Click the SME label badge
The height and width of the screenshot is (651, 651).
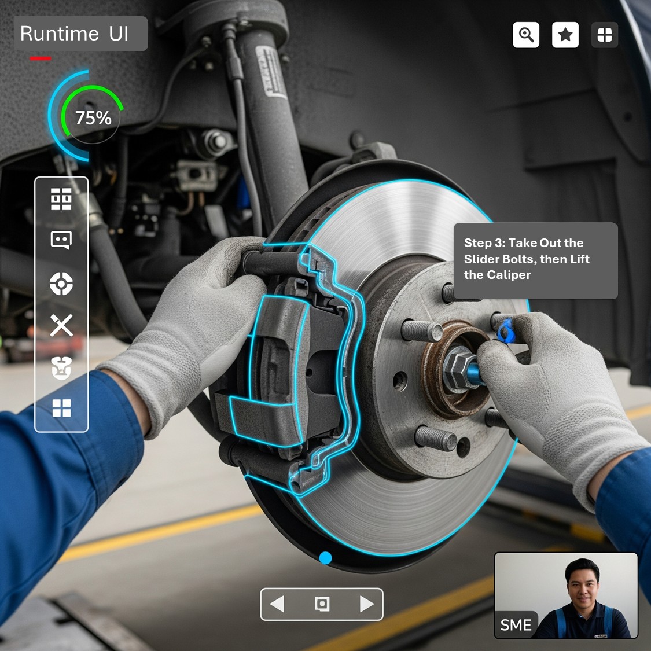[516, 625]
